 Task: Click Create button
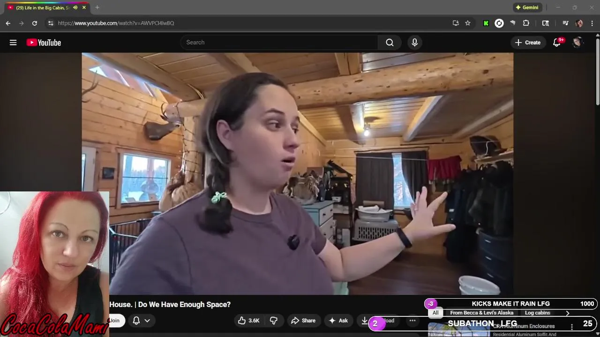pyautogui.click(x=528, y=43)
